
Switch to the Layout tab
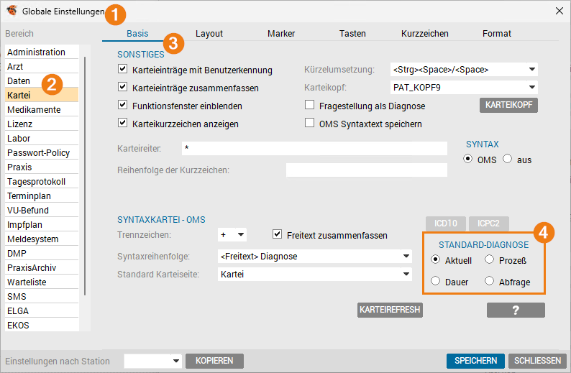(x=209, y=34)
